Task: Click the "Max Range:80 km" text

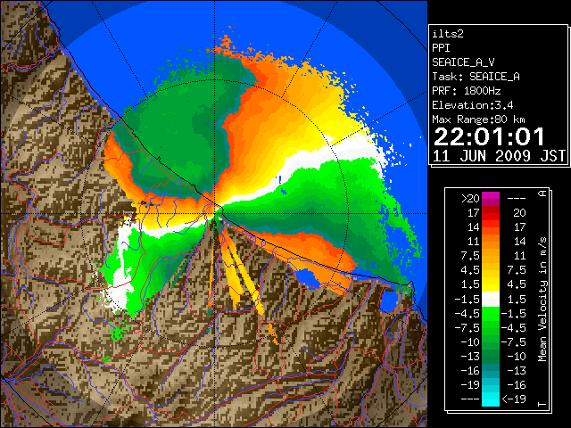Action: click(478, 119)
